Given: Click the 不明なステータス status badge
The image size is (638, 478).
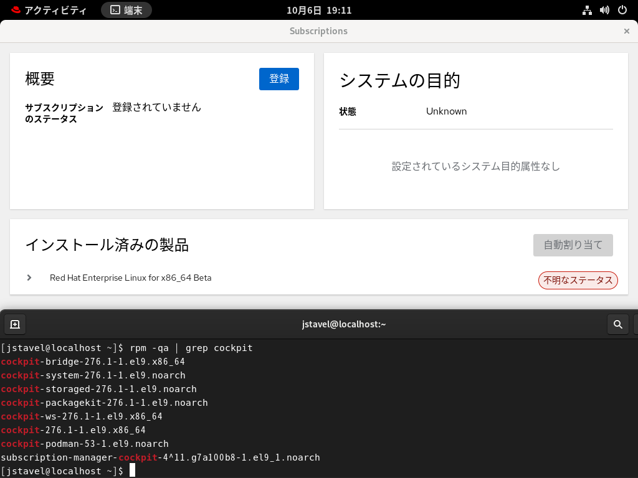Looking at the screenshot, I should click(x=578, y=281).
